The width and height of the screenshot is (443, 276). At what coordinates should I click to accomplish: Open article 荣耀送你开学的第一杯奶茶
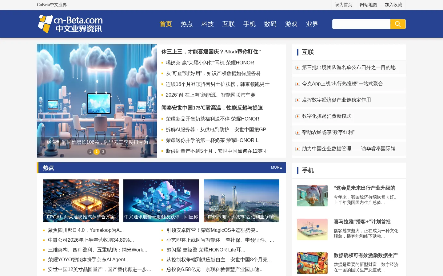click(x=212, y=140)
